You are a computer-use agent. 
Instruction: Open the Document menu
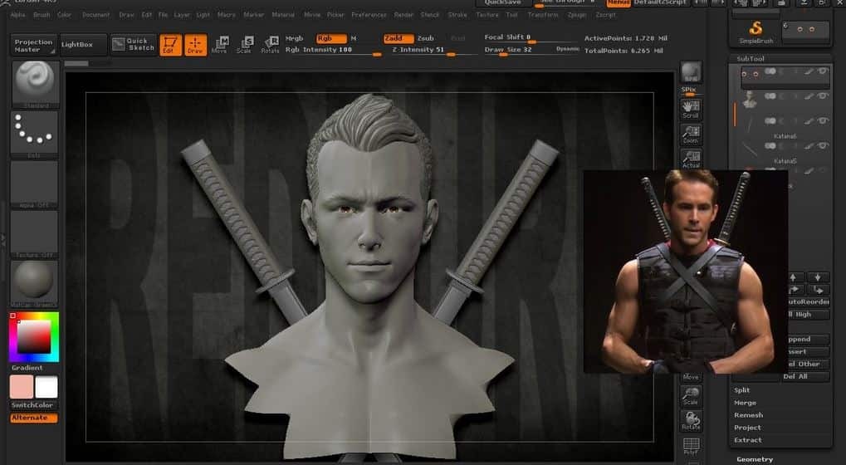coord(96,15)
